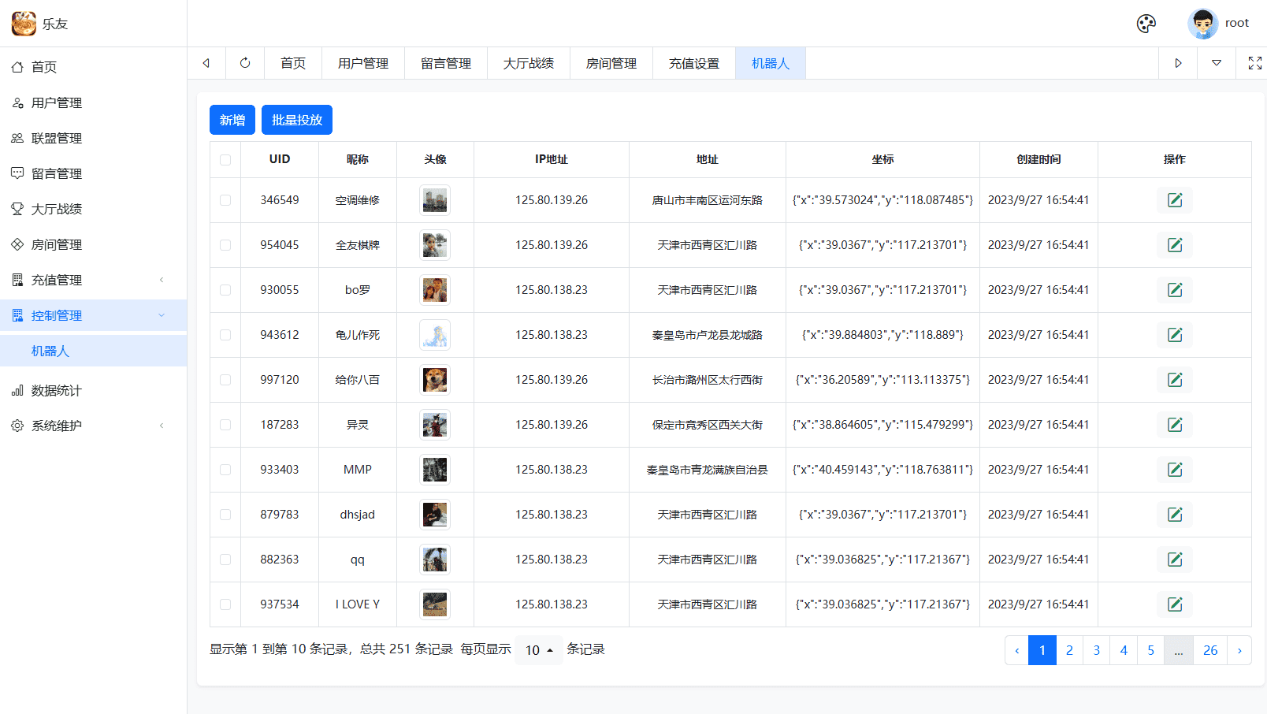This screenshot has height=714, width=1267.
Task: Click the 批量投放 button
Action: tap(297, 120)
